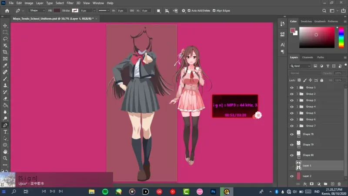Image resolution: width=348 pixels, height=196 pixels.
Task: Show Layer 1 visibility
Action: click(292, 166)
